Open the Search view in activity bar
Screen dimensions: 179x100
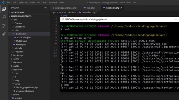click(x=4, y=17)
